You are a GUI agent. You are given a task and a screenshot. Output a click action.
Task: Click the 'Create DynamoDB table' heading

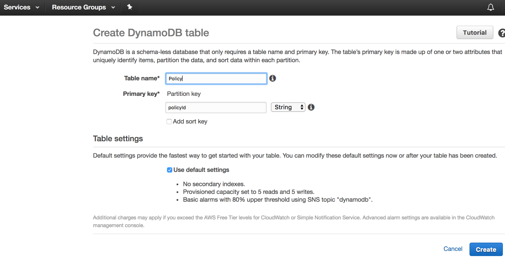tap(151, 33)
